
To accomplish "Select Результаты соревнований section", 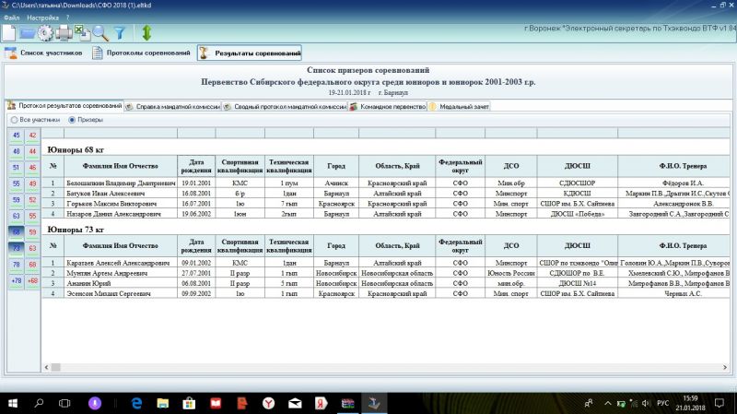I will point(250,53).
